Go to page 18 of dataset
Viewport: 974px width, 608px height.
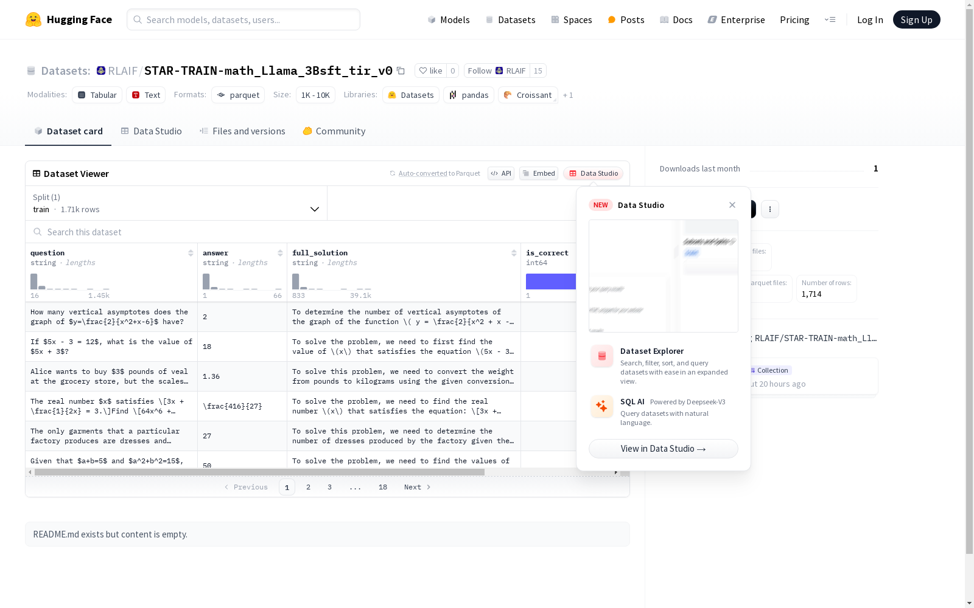tap(383, 487)
